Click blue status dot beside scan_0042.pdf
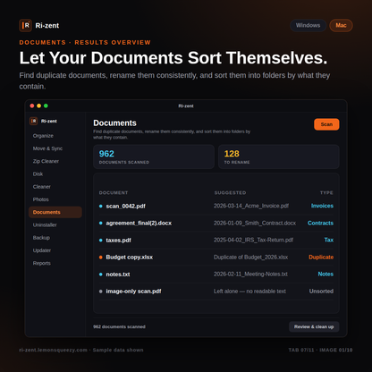Screen dimensions: 372x372 coord(101,207)
